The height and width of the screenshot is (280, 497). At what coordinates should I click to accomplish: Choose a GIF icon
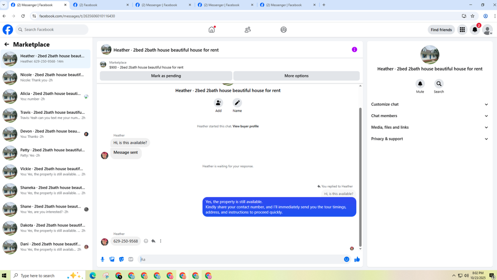pos(131,259)
